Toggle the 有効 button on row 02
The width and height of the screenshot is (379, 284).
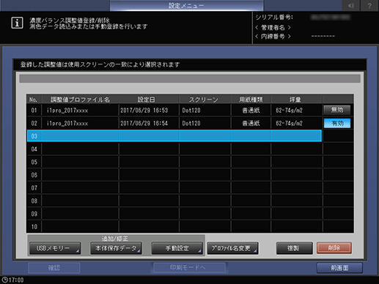[x=337, y=123]
